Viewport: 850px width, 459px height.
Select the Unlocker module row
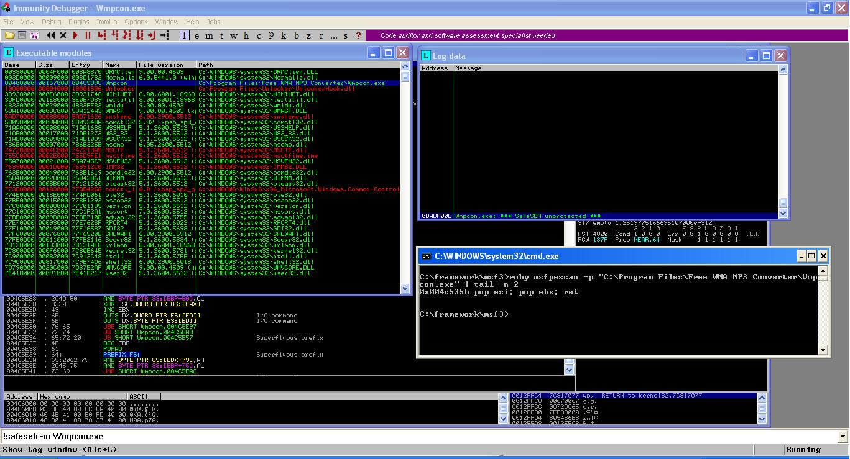pyautogui.click(x=201, y=89)
